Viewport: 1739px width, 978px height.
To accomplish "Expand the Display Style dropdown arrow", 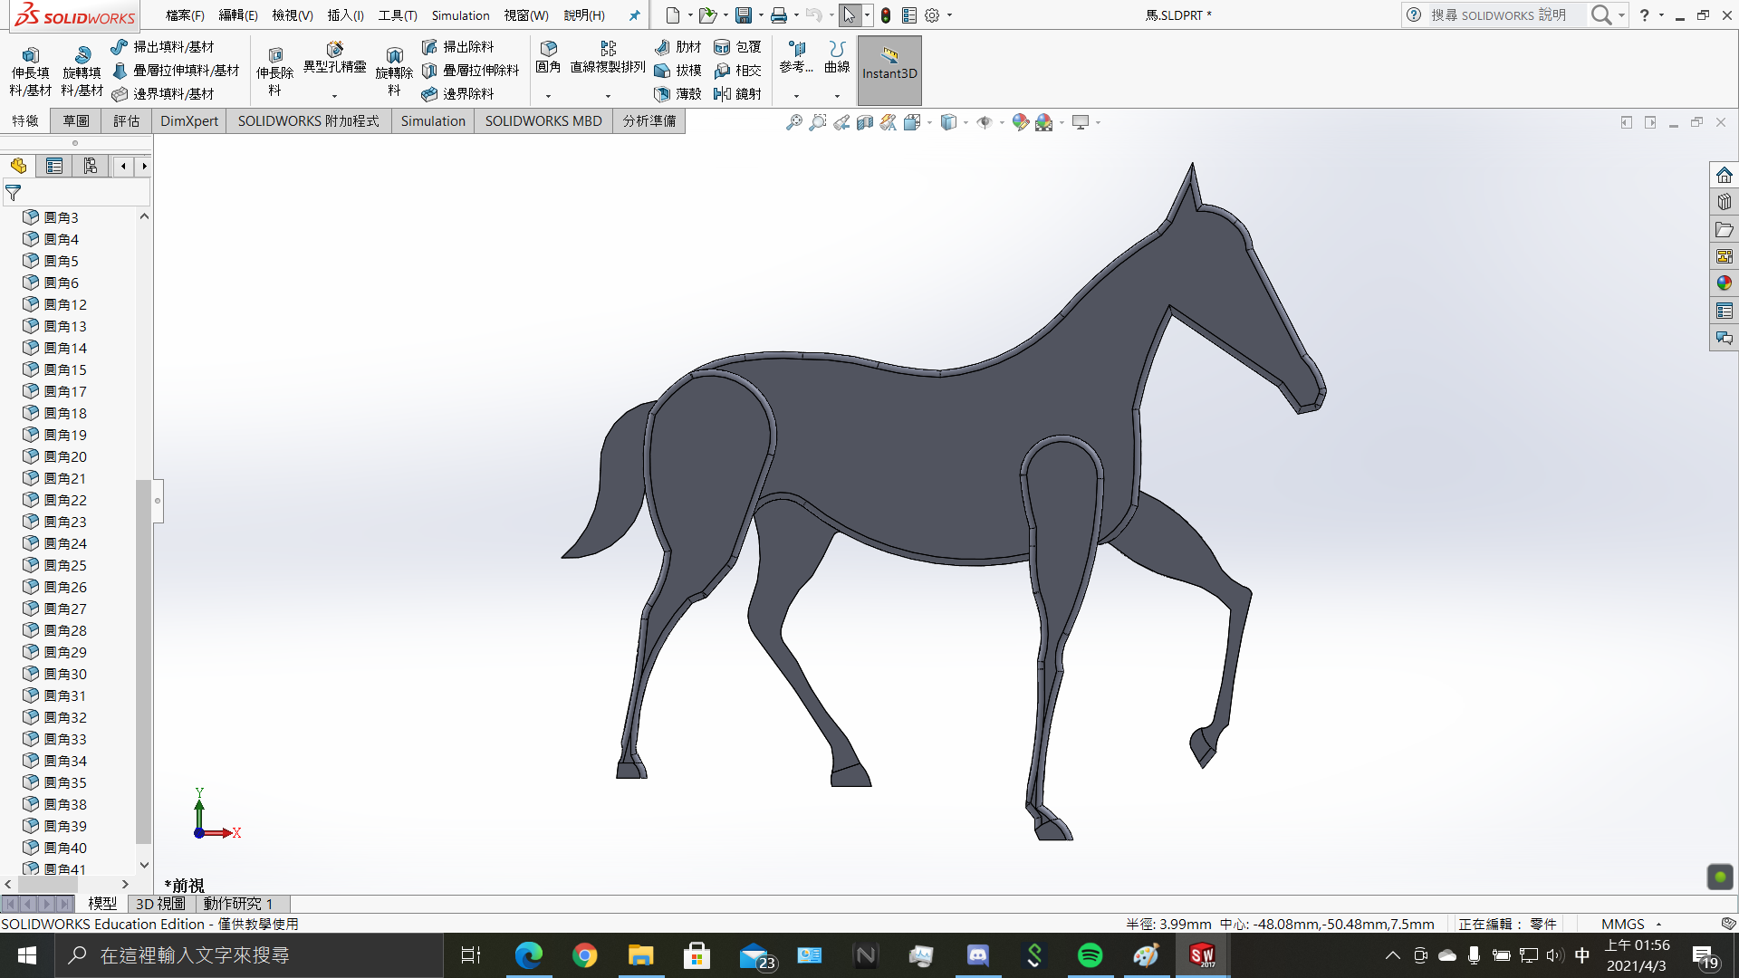I will (x=966, y=122).
